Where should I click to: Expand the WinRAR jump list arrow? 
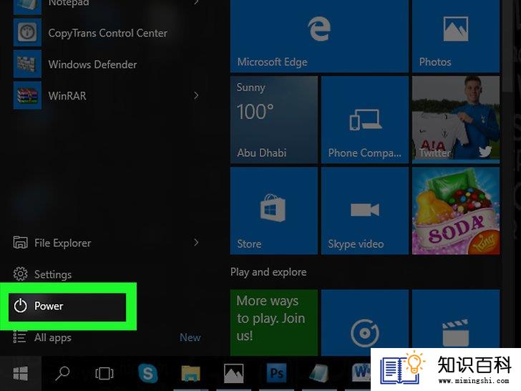point(196,96)
